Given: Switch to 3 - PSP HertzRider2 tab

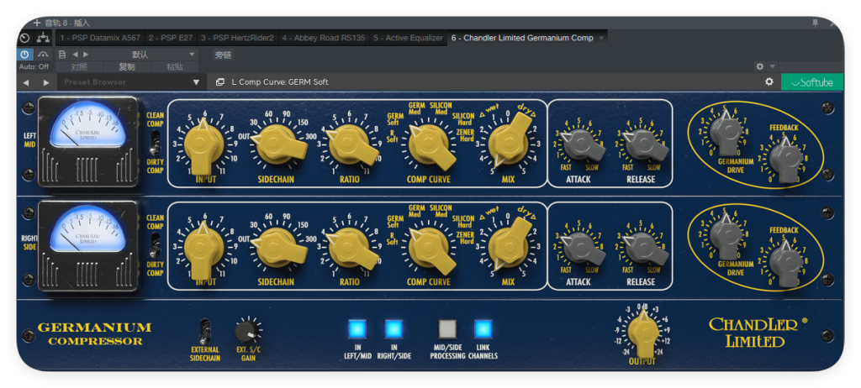Looking at the screenshot, I should coord(237,38).
